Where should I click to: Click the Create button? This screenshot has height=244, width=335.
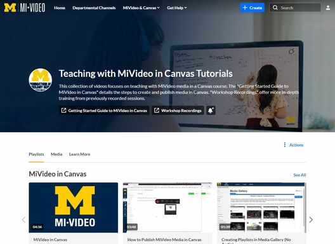point(252,8)
